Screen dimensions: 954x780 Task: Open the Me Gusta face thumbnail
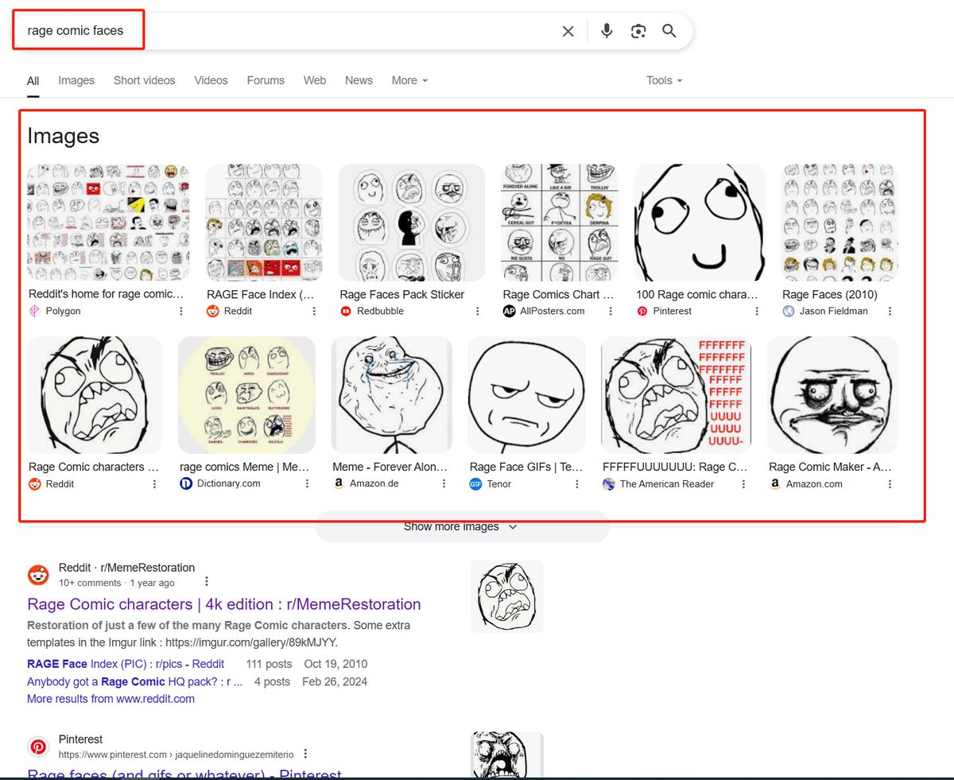(832, 395)
